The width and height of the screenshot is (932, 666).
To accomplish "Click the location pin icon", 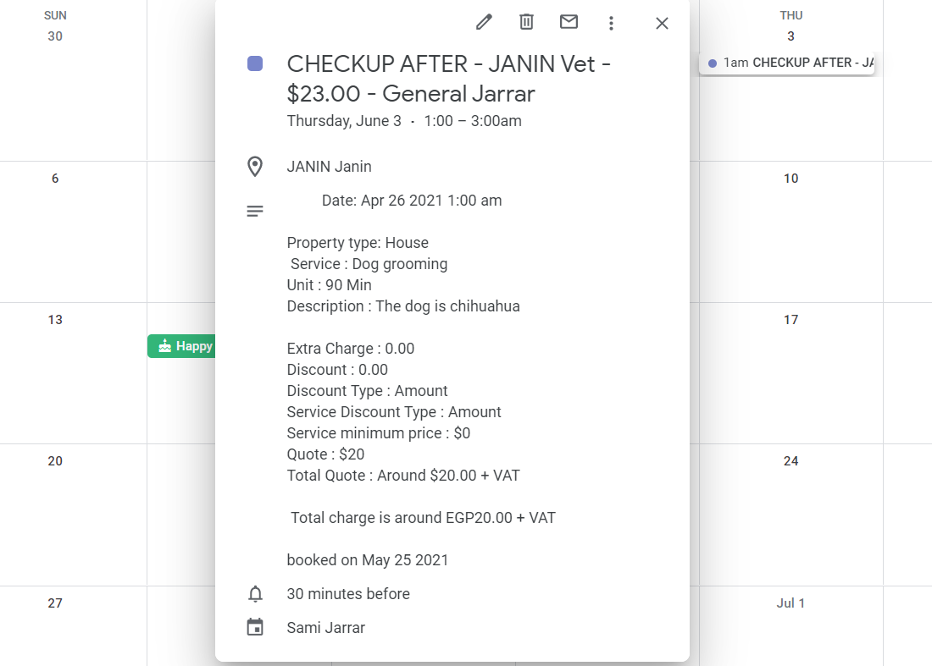I will click(x=255, y=167).
